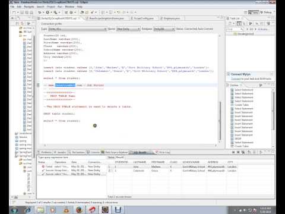Open the Project menu

tap(51, 7)
